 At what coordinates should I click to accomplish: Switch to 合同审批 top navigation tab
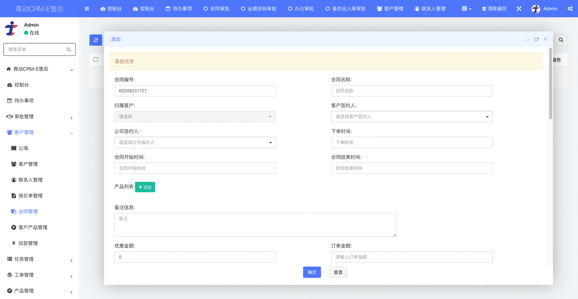216,9
